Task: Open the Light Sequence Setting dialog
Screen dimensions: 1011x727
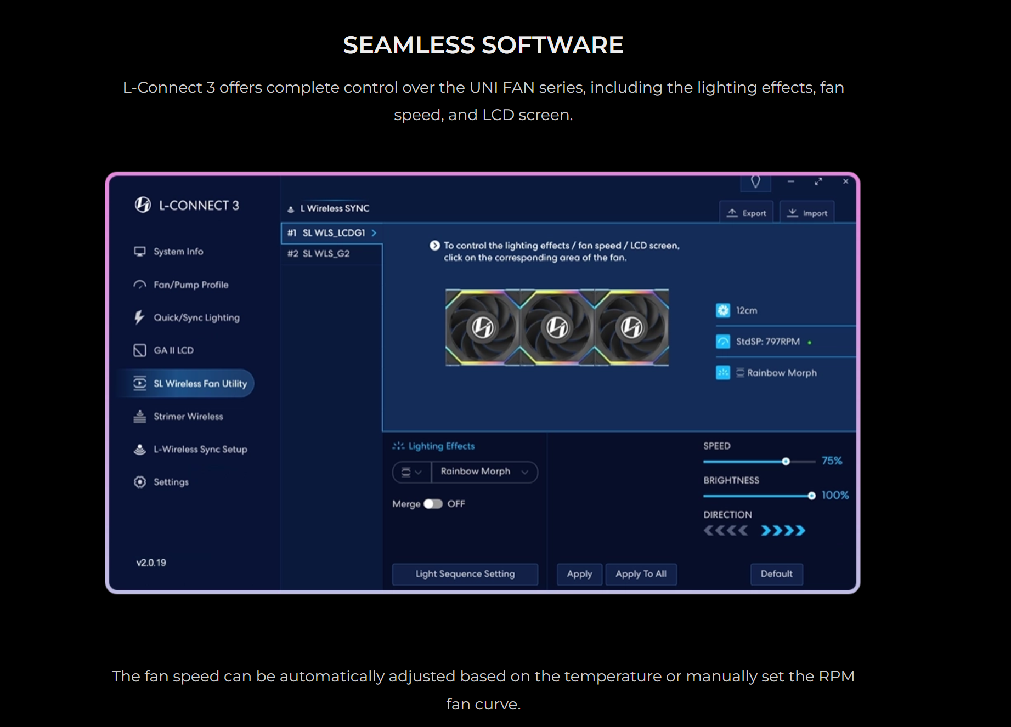Action: click(465, 574)
